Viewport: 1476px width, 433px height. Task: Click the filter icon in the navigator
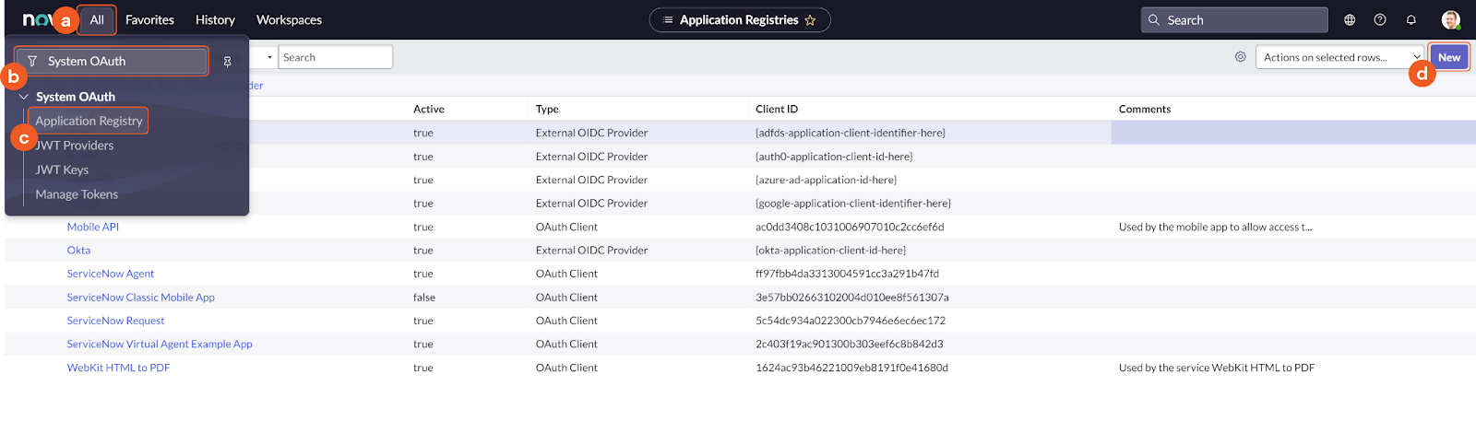coord(32,62)
